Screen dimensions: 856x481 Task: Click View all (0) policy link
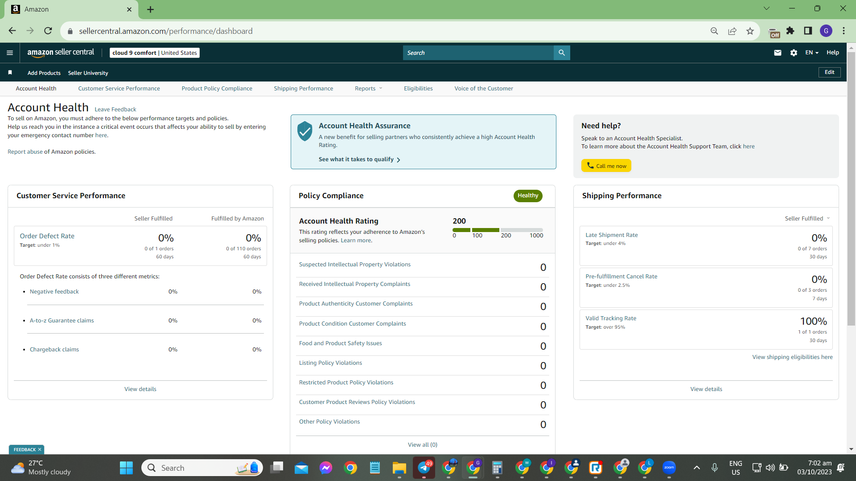tap(423, 445)
